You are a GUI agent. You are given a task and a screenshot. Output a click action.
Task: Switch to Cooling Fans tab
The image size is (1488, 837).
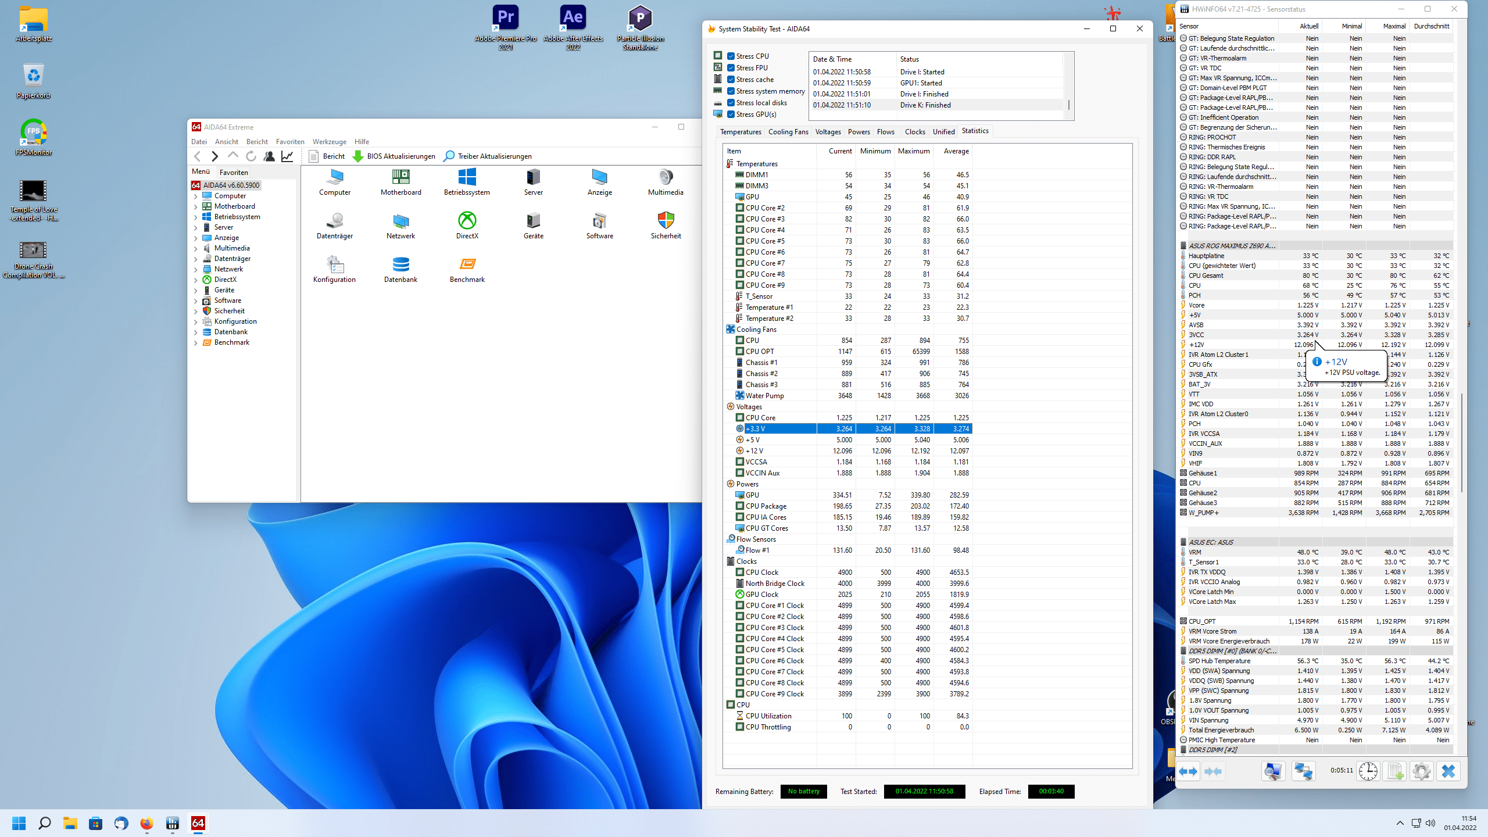[x=788, y=132]
